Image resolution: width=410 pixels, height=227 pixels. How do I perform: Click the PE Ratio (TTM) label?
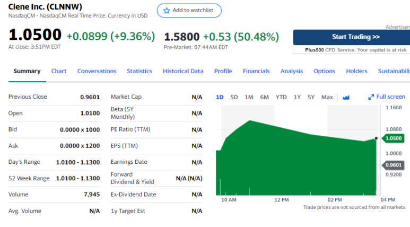coord(130,129)
